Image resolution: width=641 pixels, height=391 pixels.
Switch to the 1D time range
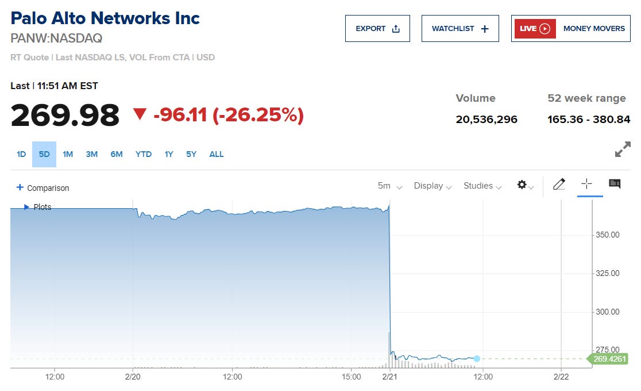pos(21,154)
